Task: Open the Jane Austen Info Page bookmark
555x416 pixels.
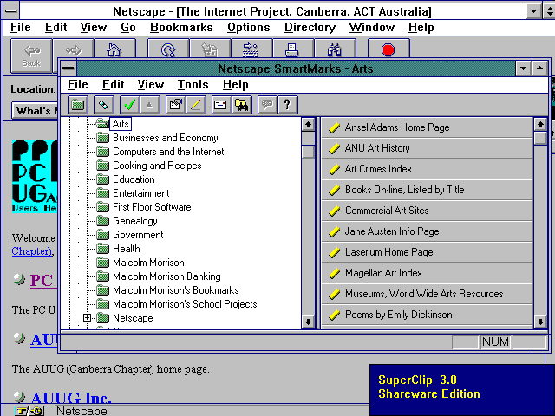Action: pyautogui.click(x=392, y=231)
